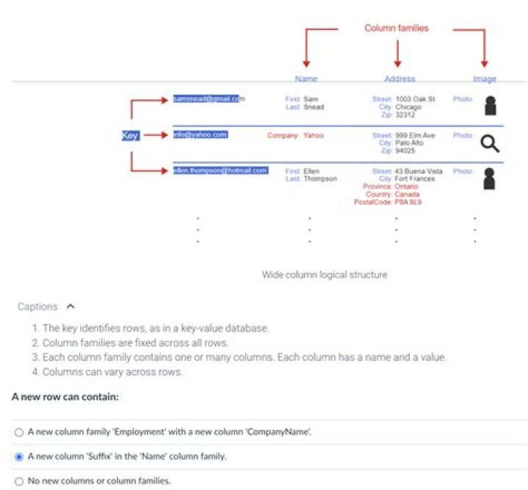Viewport: 528px width, 490px height.
Task: Click the Image column family header
Action: tap(485, 79)
